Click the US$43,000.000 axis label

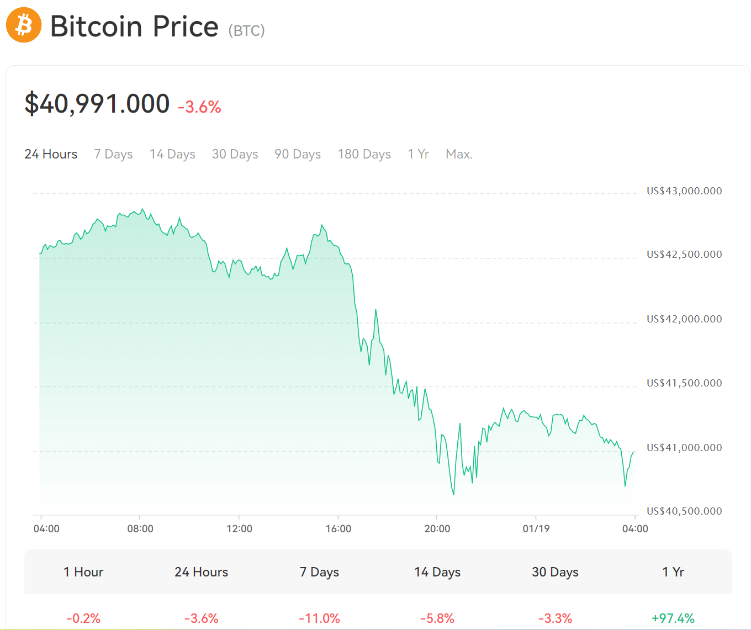684,190
